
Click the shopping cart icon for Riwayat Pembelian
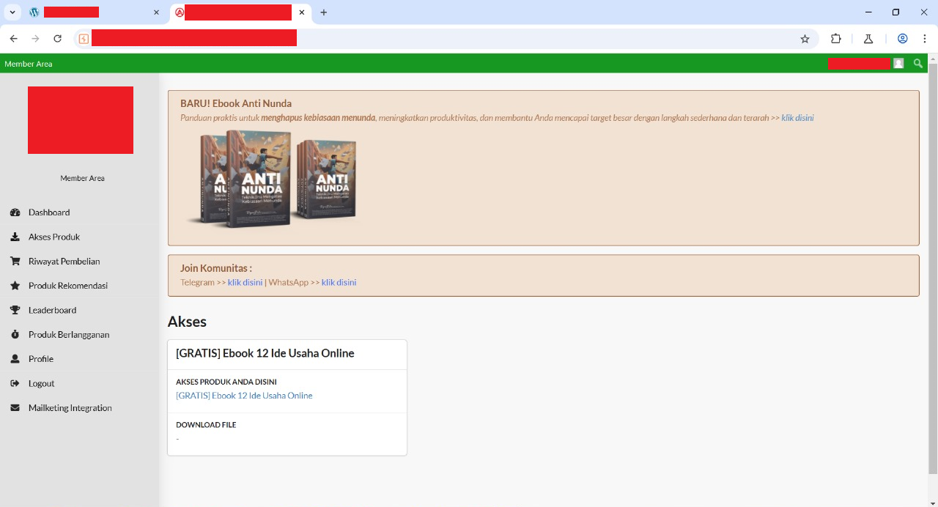tap(15, 261)
